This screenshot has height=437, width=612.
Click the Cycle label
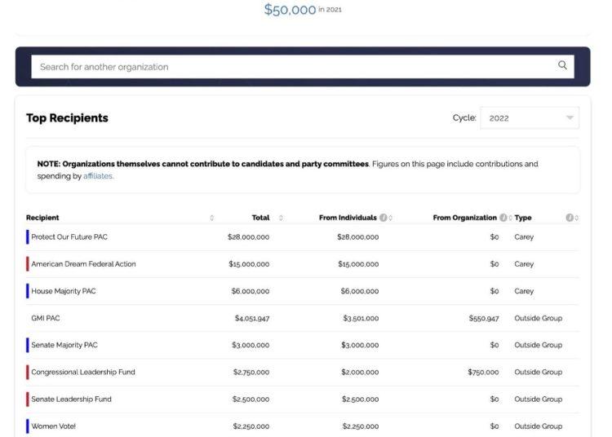coord(464,117)
